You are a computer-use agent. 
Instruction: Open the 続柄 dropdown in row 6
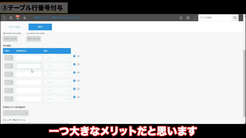[x=56, y=99]
